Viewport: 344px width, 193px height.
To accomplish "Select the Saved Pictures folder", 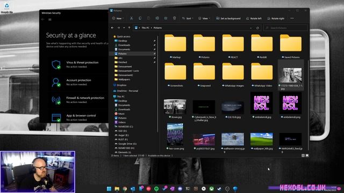I will coord(291,47).
